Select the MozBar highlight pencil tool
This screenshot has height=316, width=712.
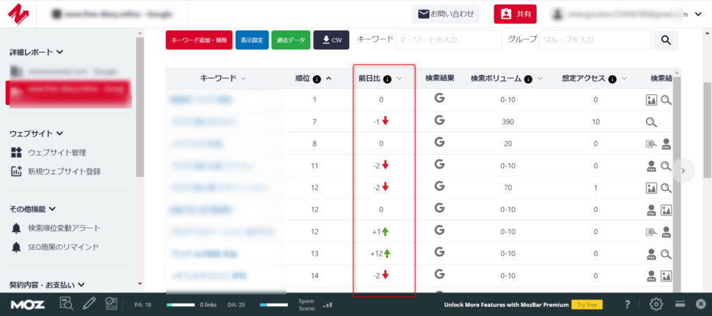pyautogui.click(x=89, y=303)
